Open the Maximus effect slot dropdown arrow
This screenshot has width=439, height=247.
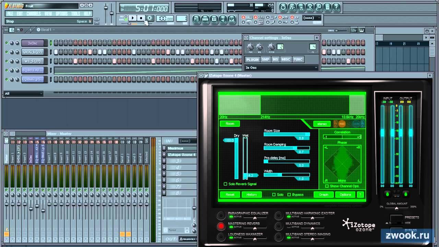[164, 148]
